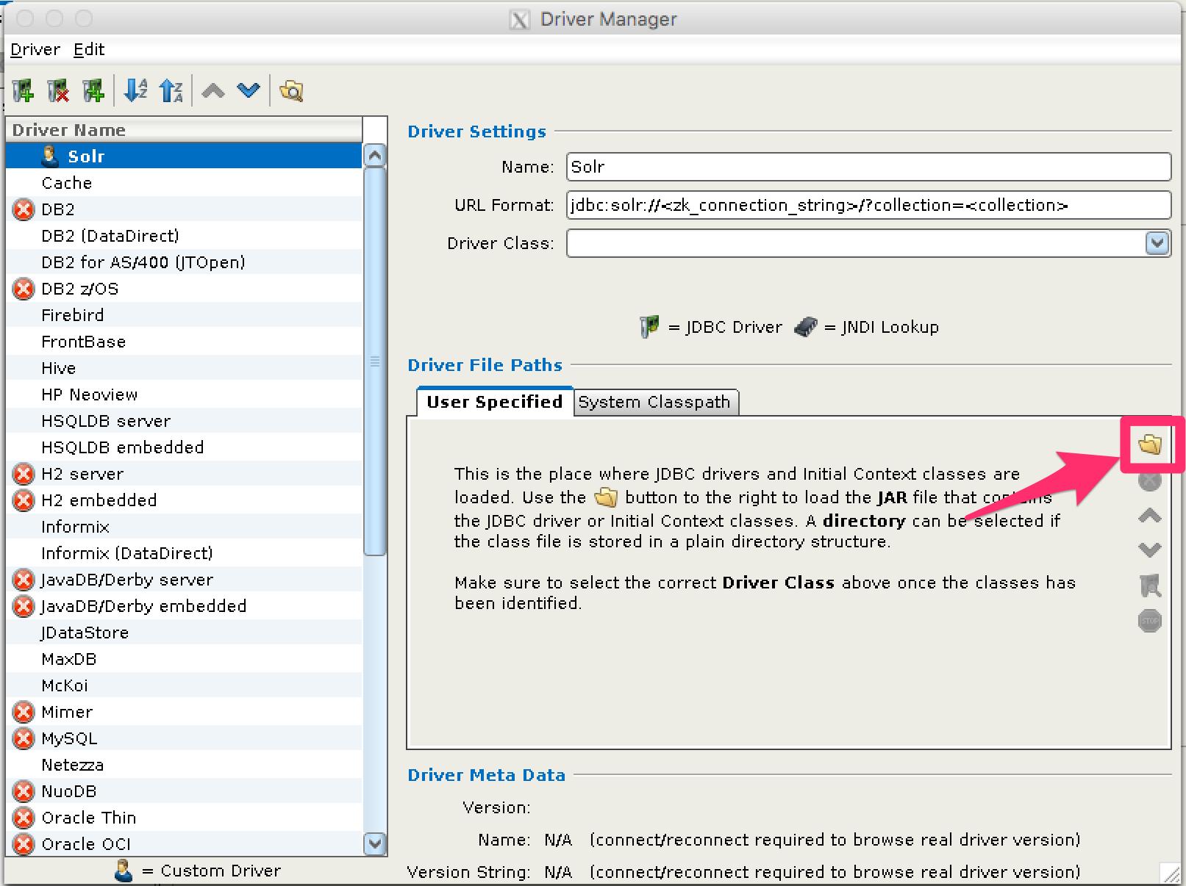Click the remove driver icon with red X
The width and height of the screenshot is (1186, 886).
click(58, 91)
